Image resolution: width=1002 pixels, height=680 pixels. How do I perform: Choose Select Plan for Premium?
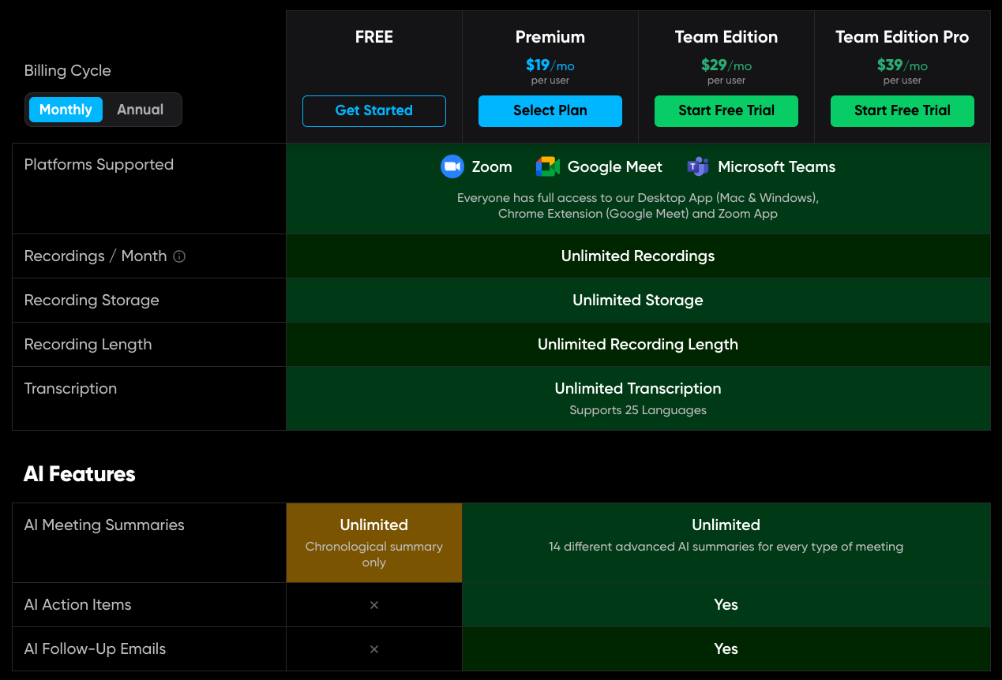tap(550, 111)
